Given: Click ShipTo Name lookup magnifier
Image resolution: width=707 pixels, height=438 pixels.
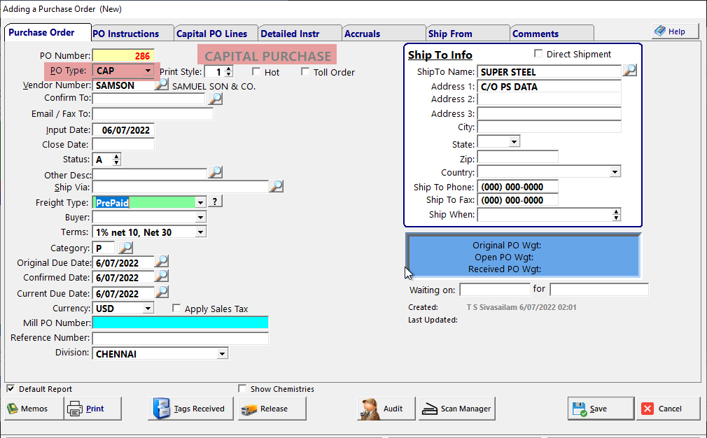Looking at the screenshot, I should click(x=629, y=70).
